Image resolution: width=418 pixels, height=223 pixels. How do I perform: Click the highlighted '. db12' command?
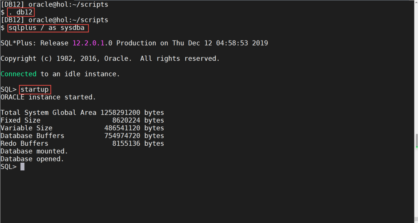click(x=21, y=12)
